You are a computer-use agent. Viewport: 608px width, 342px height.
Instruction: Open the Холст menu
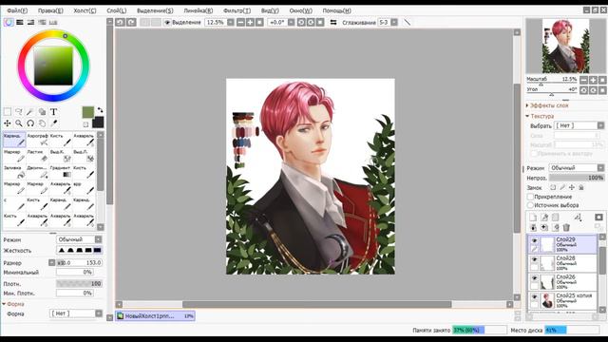[x=85, y=10]
